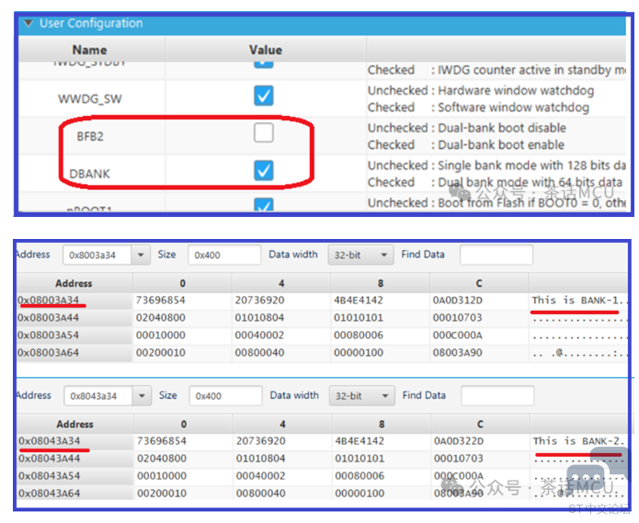Screen dimensions: 639x523
Task: Click the Value column header
Action: point(265,50)
